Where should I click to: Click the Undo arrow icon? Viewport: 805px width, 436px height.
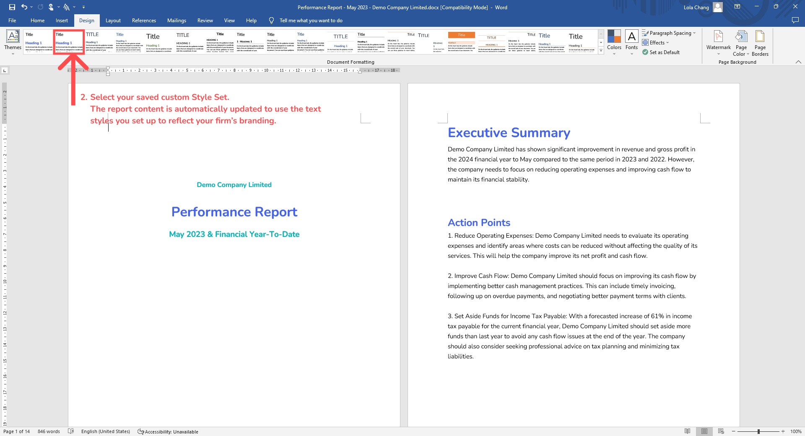[24, 7]
